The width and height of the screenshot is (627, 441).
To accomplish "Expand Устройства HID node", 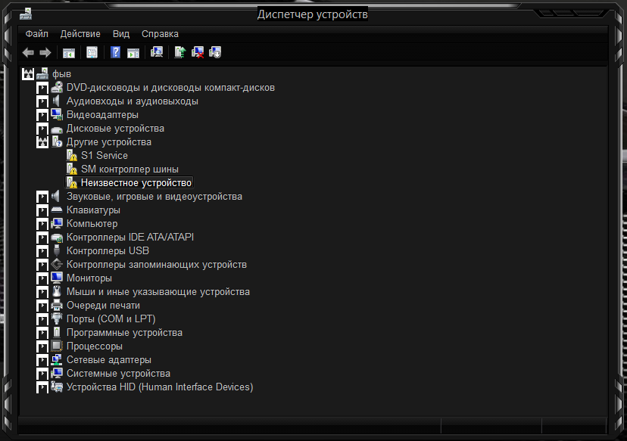I will pos(42,387).
